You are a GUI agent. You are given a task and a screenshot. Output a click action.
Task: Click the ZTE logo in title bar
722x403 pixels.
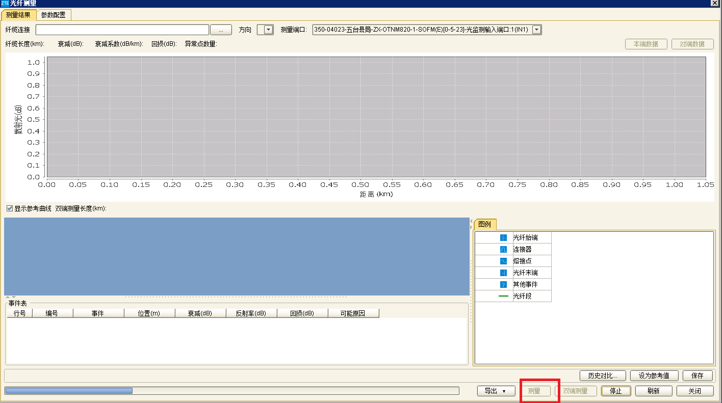pyautogui.click(x=5, y=3)
